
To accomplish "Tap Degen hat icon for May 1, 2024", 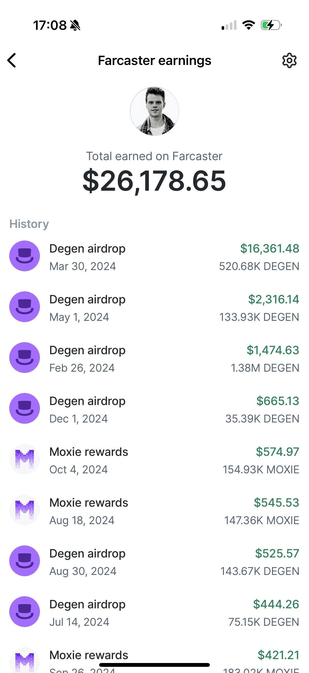I will click(25, 307).
